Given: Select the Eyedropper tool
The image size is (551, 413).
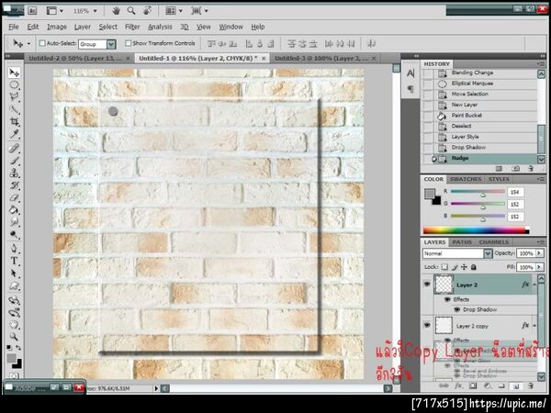Looking at the screenshot, I should [x=14, y=134].
